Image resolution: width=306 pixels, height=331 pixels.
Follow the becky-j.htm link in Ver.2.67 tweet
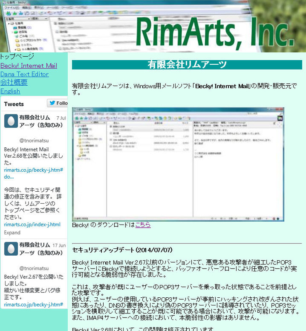click(x=34, y=304)
